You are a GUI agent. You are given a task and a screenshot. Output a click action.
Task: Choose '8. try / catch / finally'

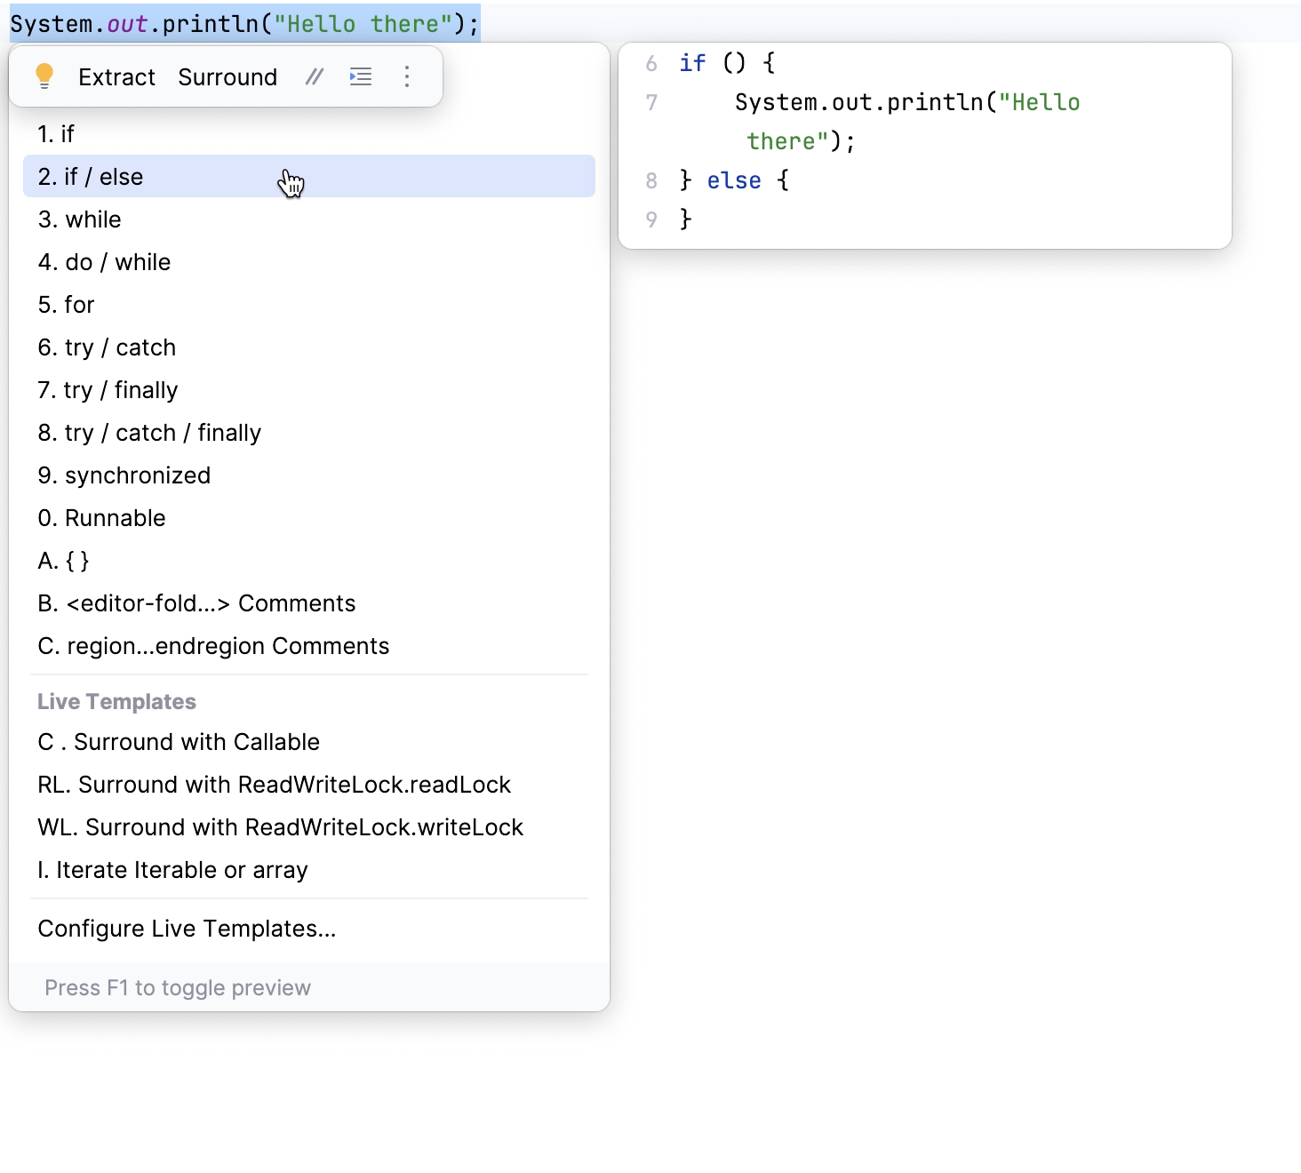149,433
